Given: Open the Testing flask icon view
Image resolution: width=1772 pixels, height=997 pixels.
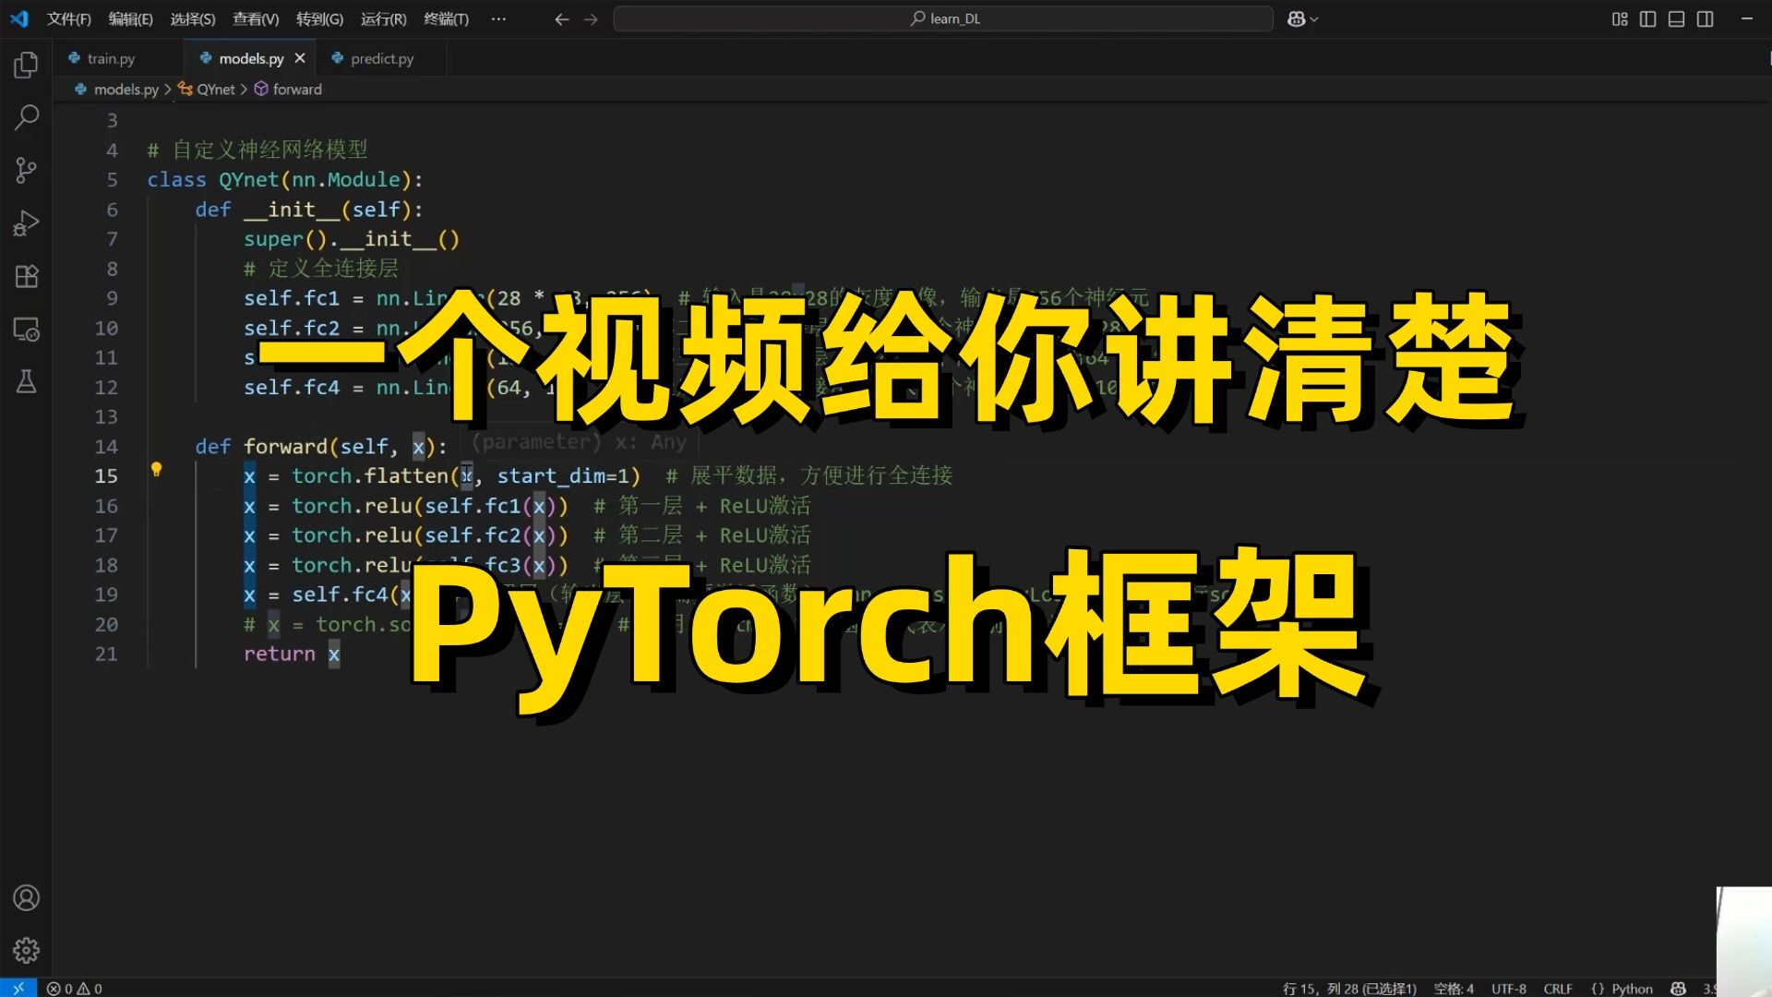Looking at the screenshot, I should tap(26, 382).
